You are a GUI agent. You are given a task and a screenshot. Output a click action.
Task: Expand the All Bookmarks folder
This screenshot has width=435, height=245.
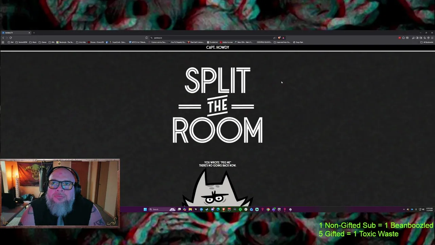[x=427, y=42]
